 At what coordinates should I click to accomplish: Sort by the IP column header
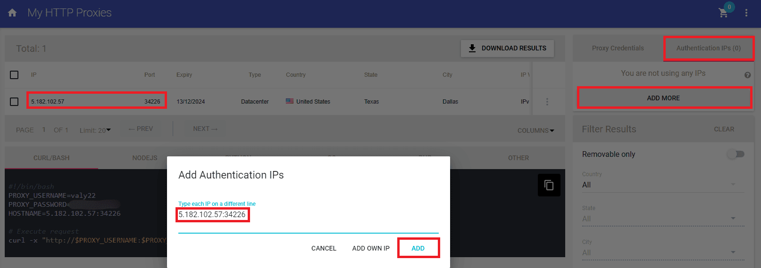[x=34, y=75]
